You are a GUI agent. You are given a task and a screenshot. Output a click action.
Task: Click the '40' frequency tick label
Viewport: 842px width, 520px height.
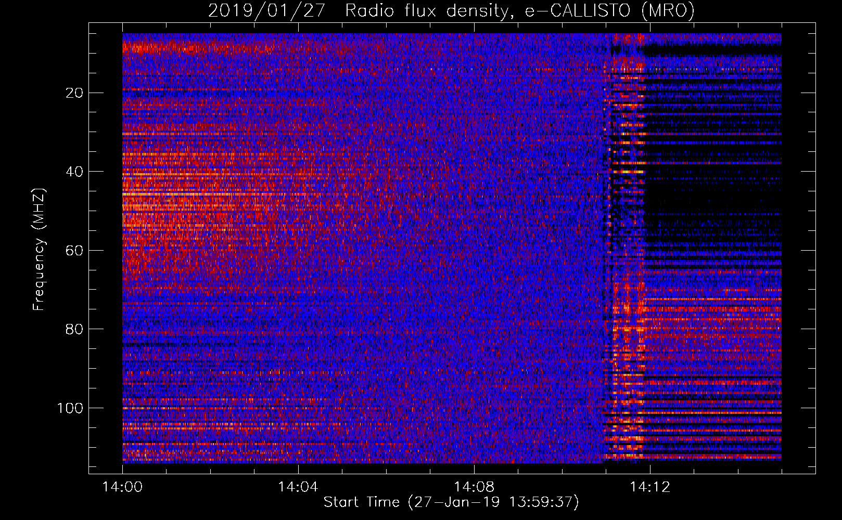(x=75, y=172)
